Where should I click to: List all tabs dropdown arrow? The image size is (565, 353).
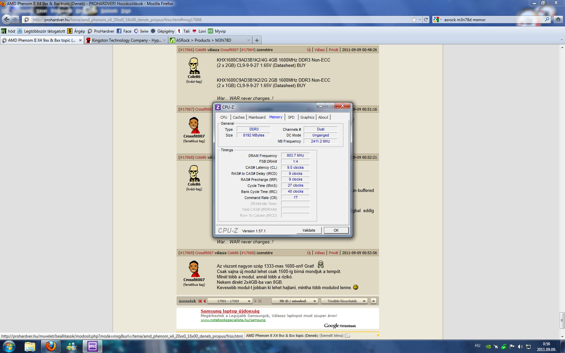pyautogui.click(x=562, y=40)
